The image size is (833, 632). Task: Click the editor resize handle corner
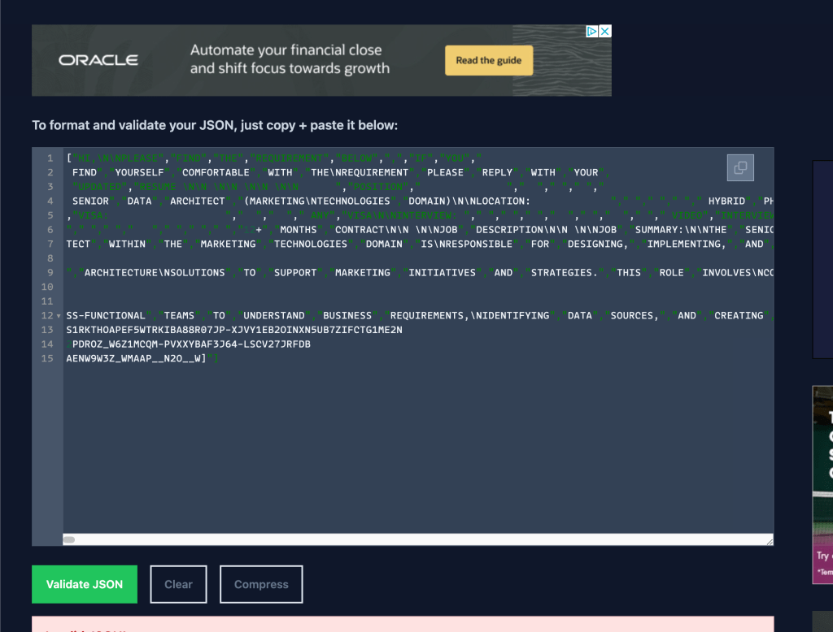coord(770,541)
